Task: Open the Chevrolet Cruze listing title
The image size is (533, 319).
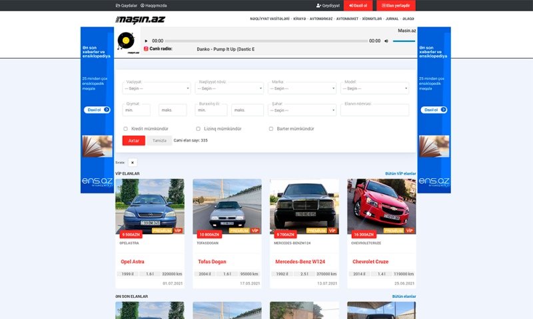Action: tap(370, 262)
